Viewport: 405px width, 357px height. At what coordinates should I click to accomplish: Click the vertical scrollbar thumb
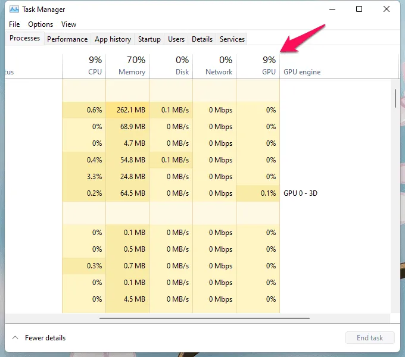pos(395,98)
